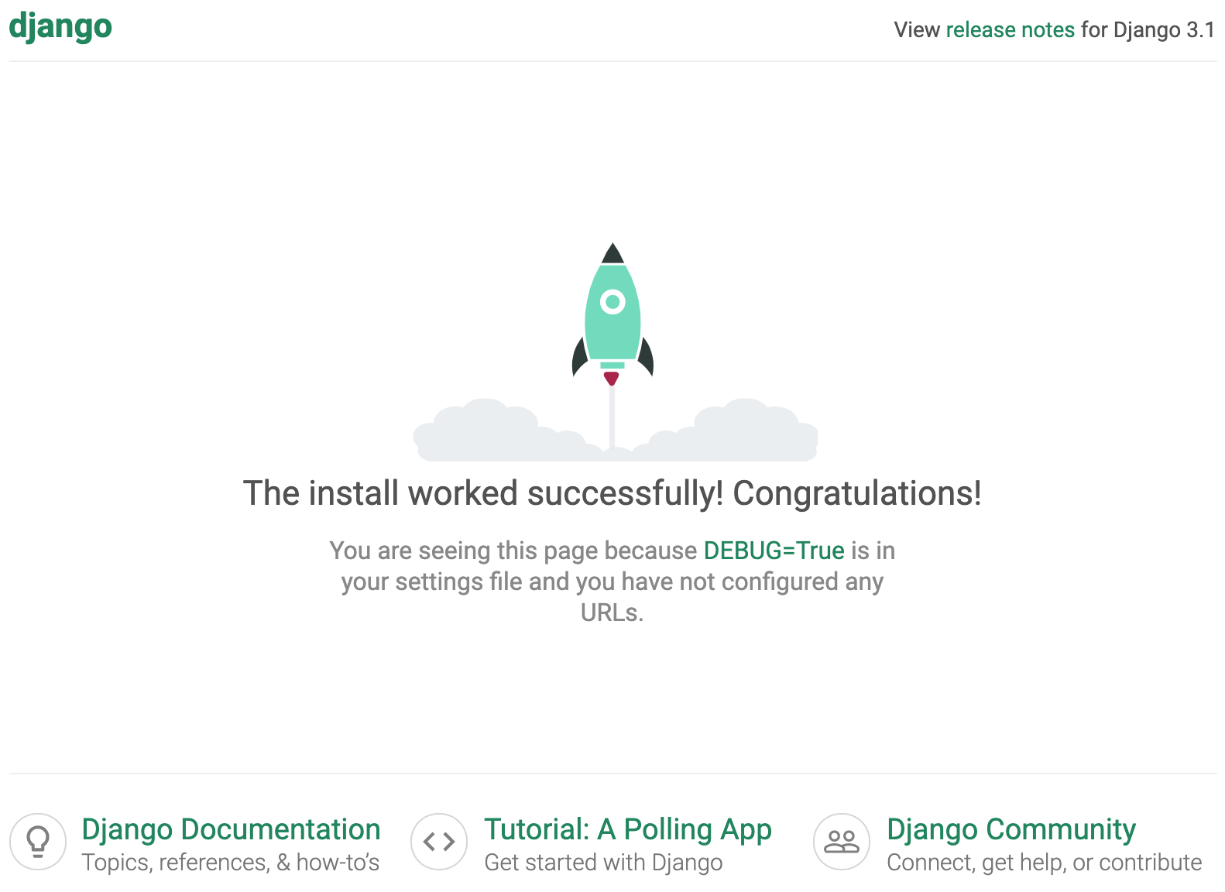The width and height of the screenshot is (1225, 892).
Task: Open the Django Documentation heading link
Action: [x=231, y=829]
